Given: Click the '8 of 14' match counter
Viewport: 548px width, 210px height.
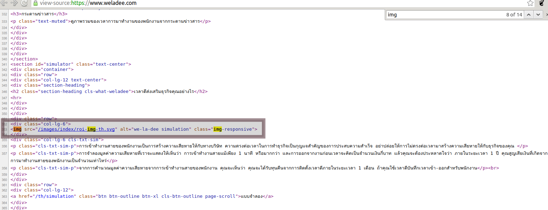Looking at the screenshot, I should (x=514, y=15).
